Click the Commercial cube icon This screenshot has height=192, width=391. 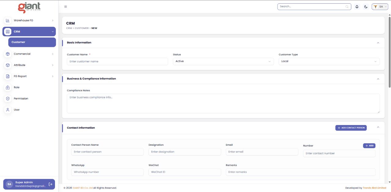tap(8, 54)
